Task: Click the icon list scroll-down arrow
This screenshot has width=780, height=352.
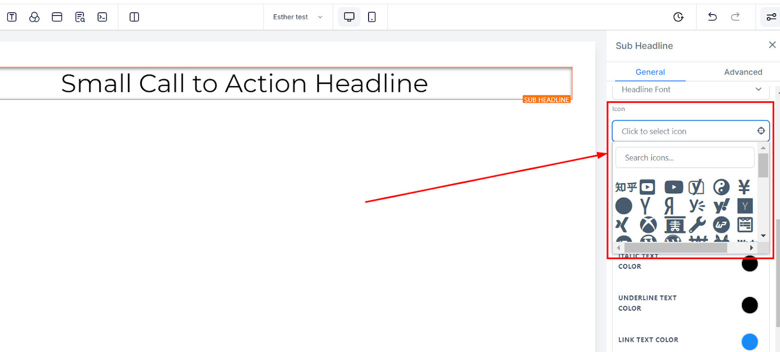Action: click(x=763, y=236)
